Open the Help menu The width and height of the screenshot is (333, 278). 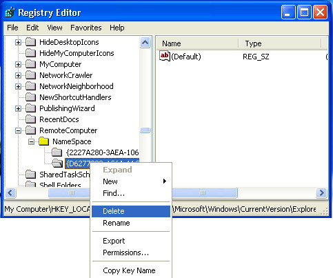point(117,28)
